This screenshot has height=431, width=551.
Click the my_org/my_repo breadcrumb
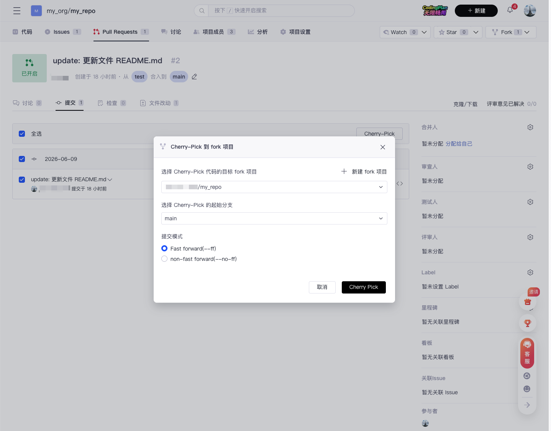pos(71,11)
